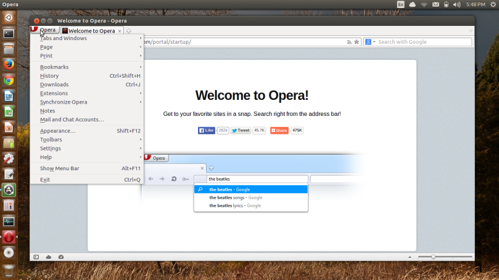Click the 5:48 PM clock
The height and width of the screenshot is (280, 499).
tap(476, 4)
